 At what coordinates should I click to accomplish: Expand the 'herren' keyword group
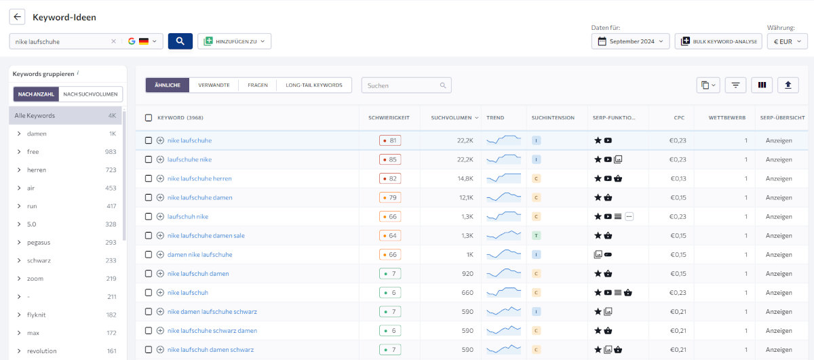click(19, 169)
